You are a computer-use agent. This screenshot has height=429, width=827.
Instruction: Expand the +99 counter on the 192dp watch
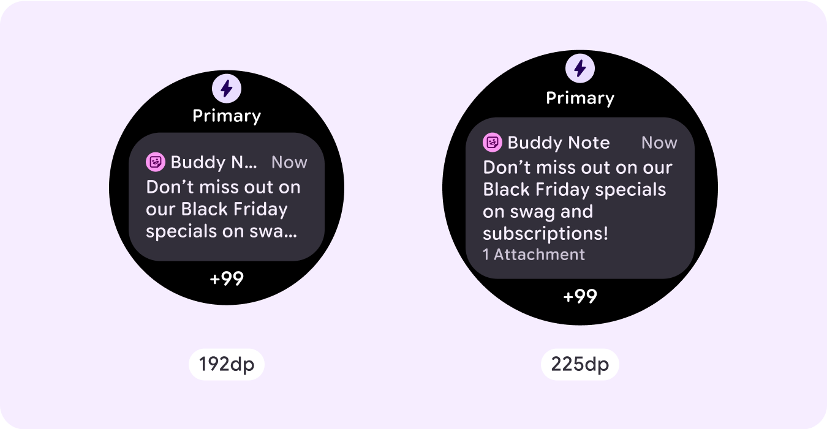[x=227, y=279]
